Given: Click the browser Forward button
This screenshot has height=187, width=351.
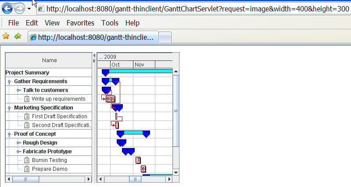Looking at the screenshot, I should [19, 8].
